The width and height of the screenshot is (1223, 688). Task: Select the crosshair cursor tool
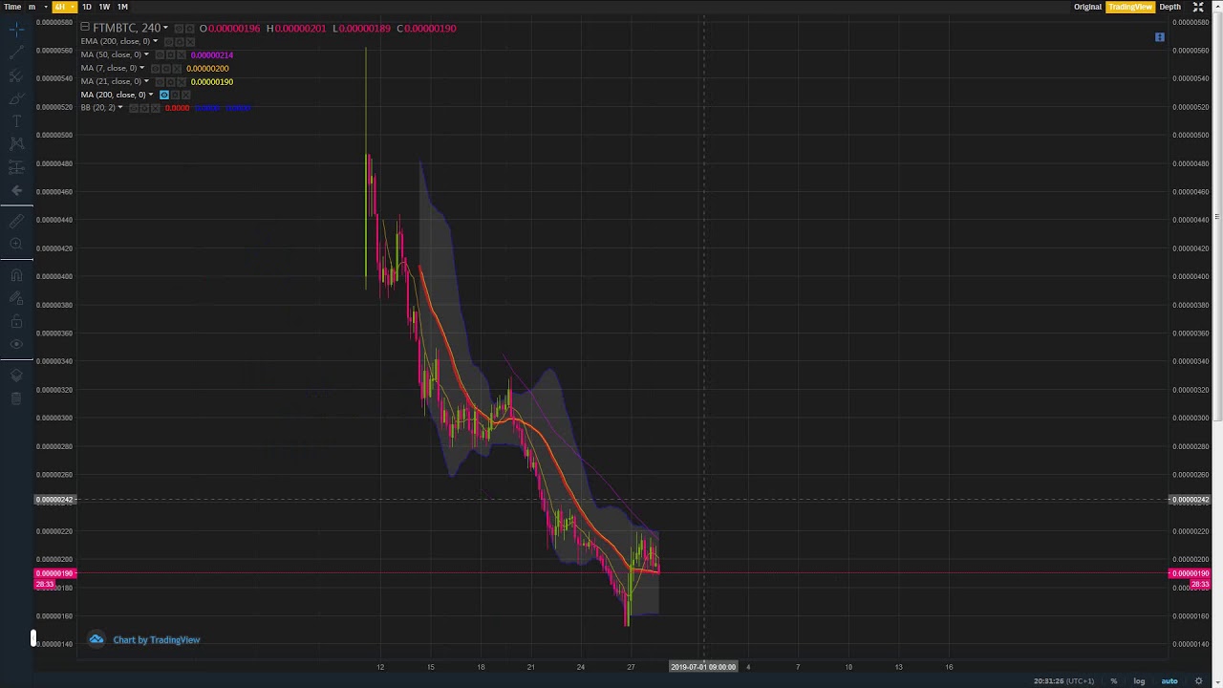pos(16,30)
